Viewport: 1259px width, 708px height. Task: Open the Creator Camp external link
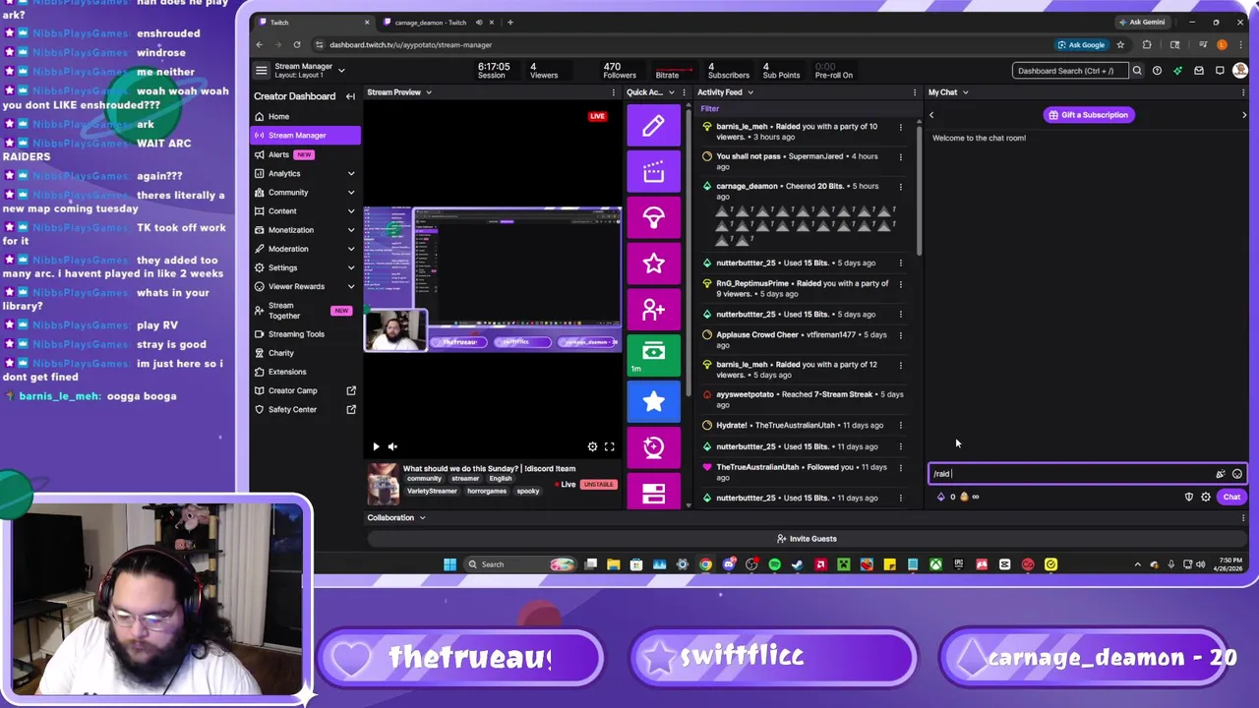pos(305,390)
